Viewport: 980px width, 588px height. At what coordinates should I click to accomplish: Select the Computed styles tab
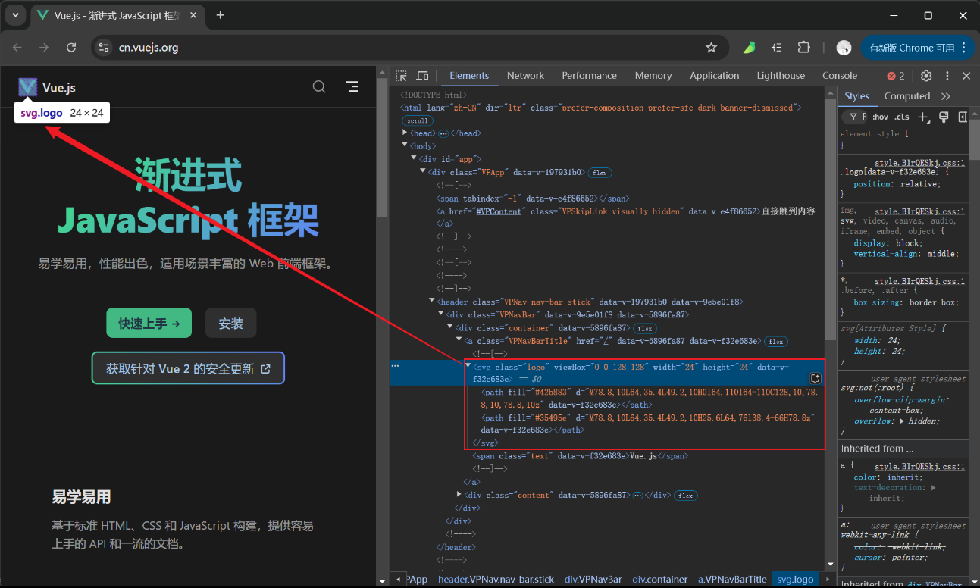[907, 96]
